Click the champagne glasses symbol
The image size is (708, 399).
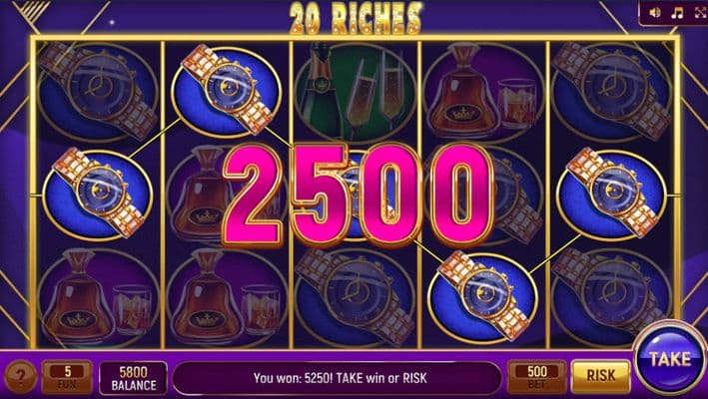355,92
